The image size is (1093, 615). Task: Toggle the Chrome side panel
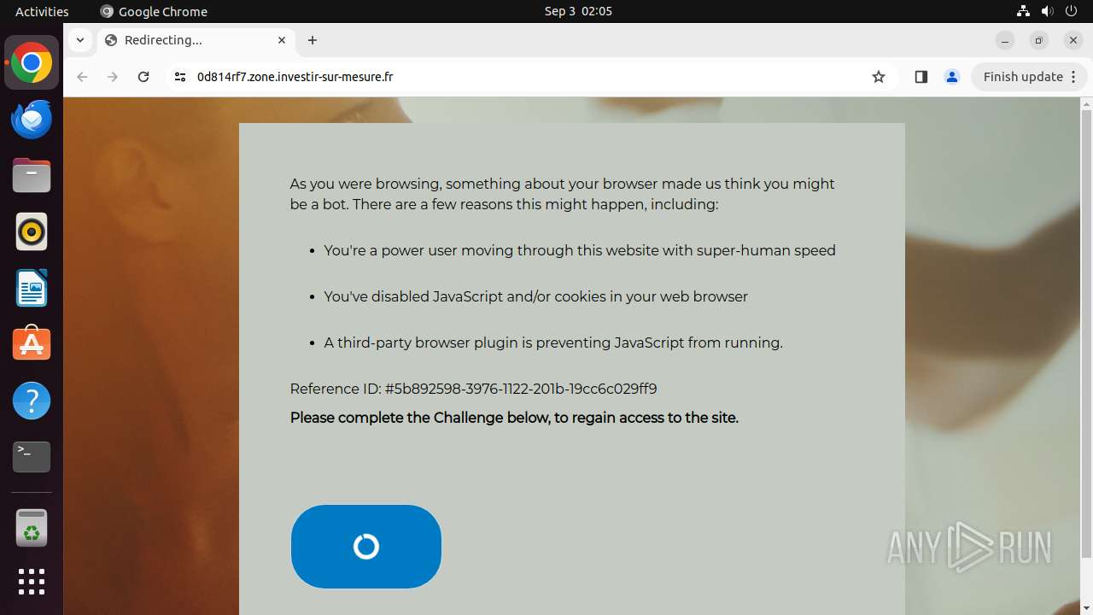click(921, 77)
